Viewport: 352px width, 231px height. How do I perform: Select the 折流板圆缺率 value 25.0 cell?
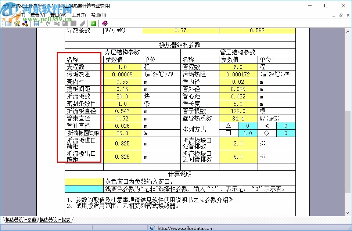(x=123, y=133)
